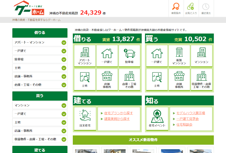Follow 住宅プランから探す link
This screenshot has width=226, height=153.
click(x=118, y=113)
